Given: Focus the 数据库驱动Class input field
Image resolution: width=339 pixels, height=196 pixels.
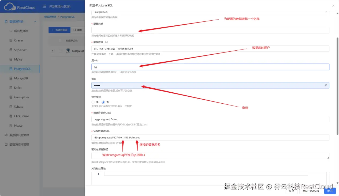Looking at the screenshot, I should pos(210,119).
